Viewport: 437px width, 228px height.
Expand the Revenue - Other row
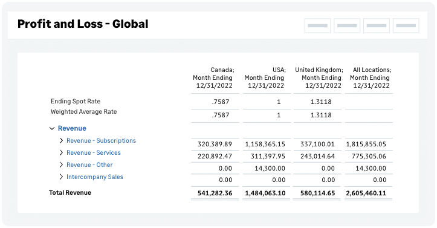(61, 164)
